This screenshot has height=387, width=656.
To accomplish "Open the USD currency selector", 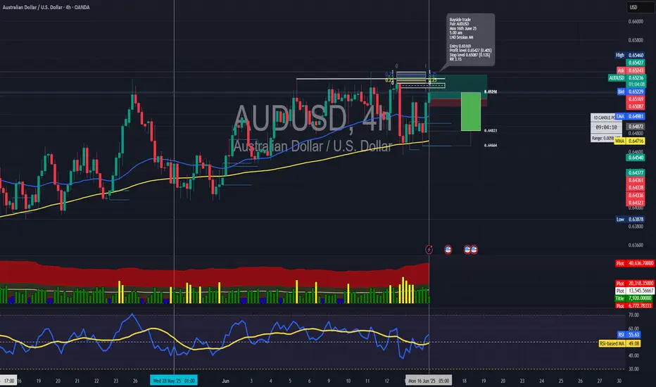I will (639, 7).
